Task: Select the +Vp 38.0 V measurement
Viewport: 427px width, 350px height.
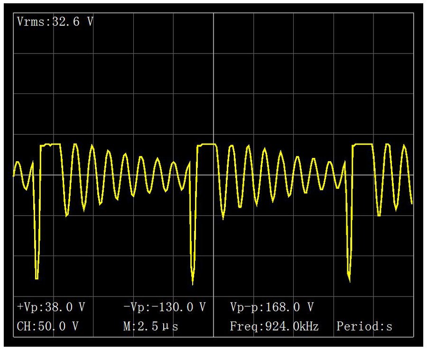Action: point(51,307)
